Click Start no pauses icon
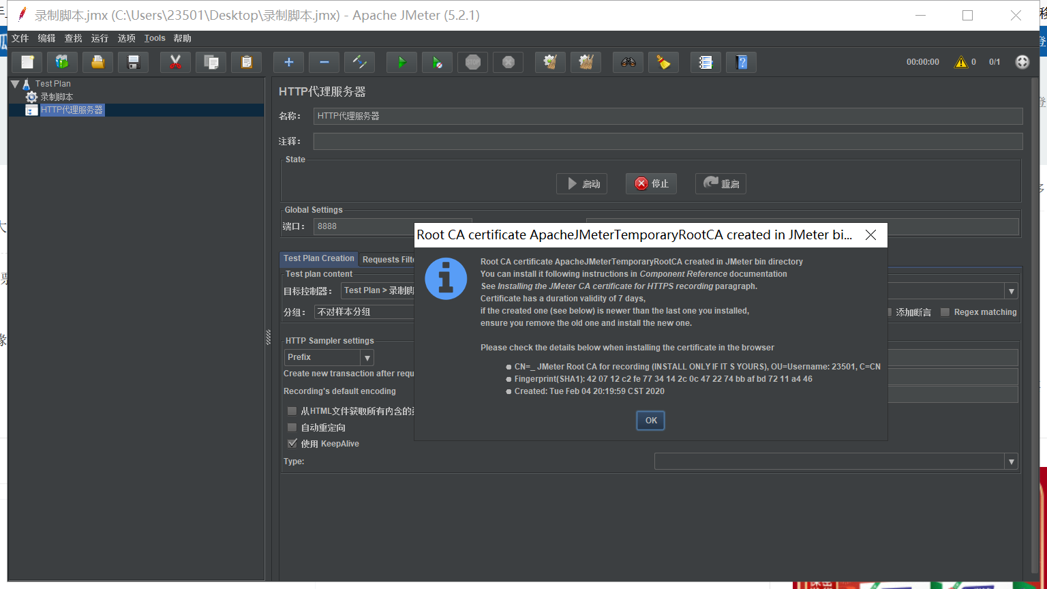This screenshot has height=589, width=1047. (x=438, y=62)
